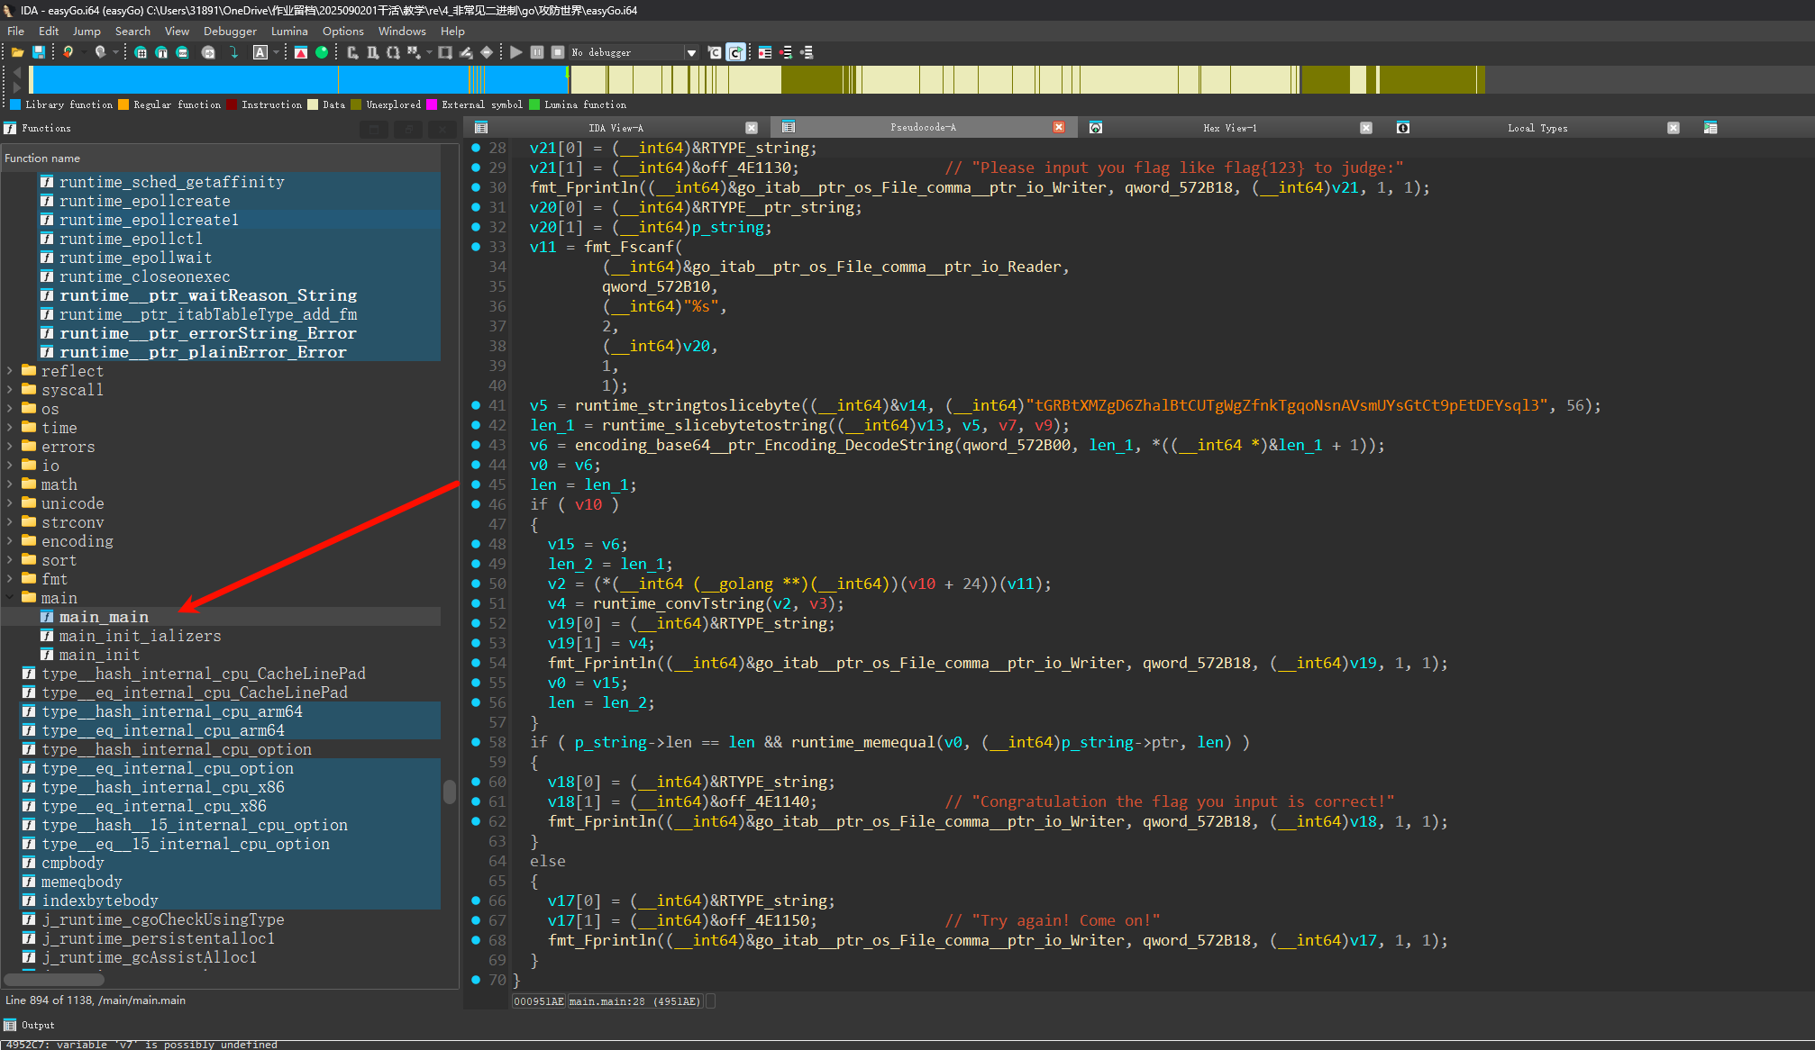Click the green circle toolbar icon

click(322, 52)
